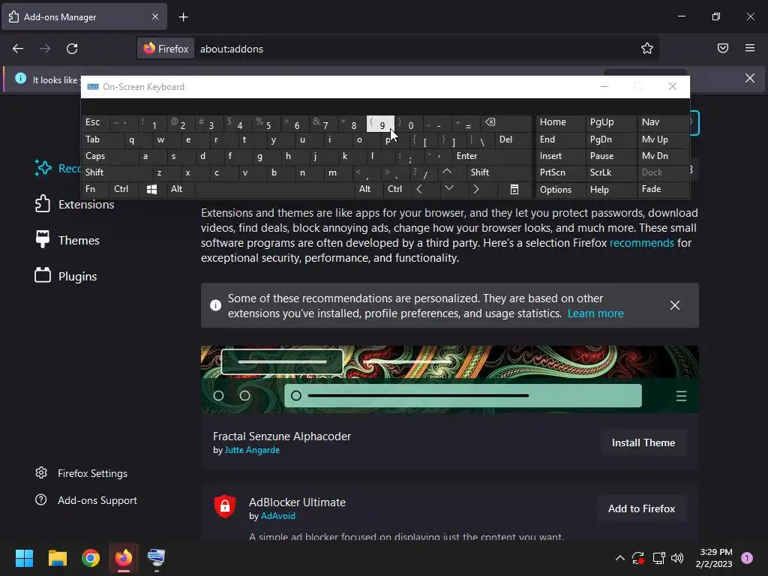The height and width of the screenshot is (576, 768).
Task: Toggle the ScrLk key on keyboard
Action: point(610,173)
